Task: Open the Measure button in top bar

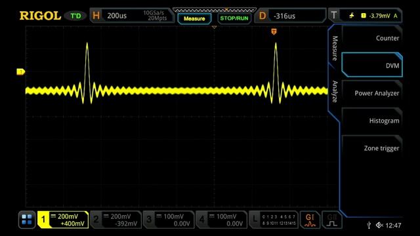Action: (x=194, y=18)
